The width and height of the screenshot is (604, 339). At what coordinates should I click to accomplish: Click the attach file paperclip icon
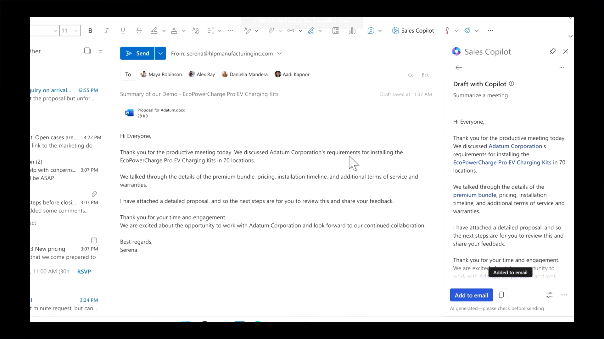click(x=271, y=30)
